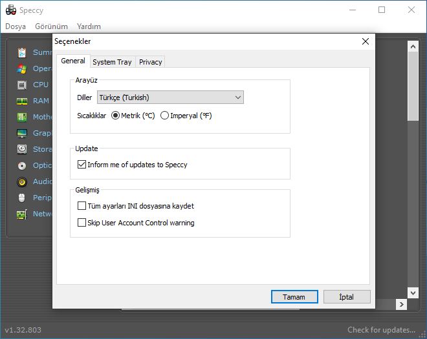The height and width of the screenshot is (339, 427).
Task: Select the Optical Drives disc icon
Action: 22,165
